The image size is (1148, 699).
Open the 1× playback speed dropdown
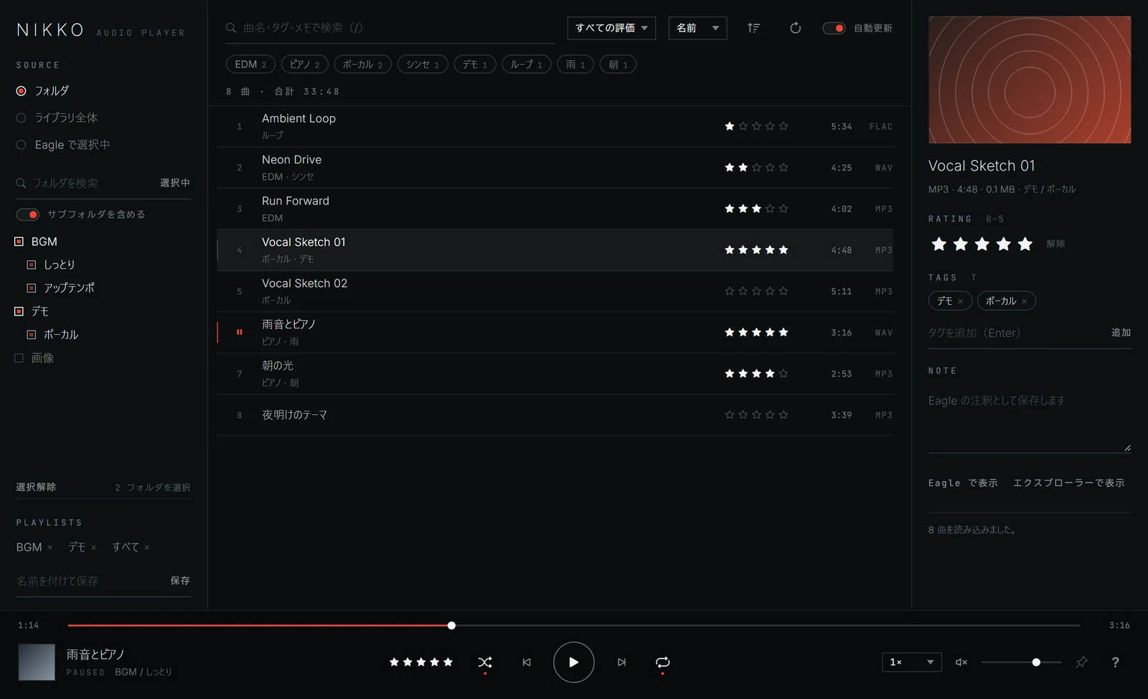(x=912, y=662)
